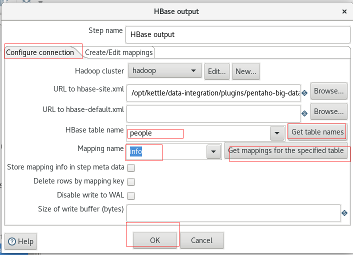Expand the HBase table name dropdown arrow
The width and height of the screenshot is (353, 255).
click(277, 133)
